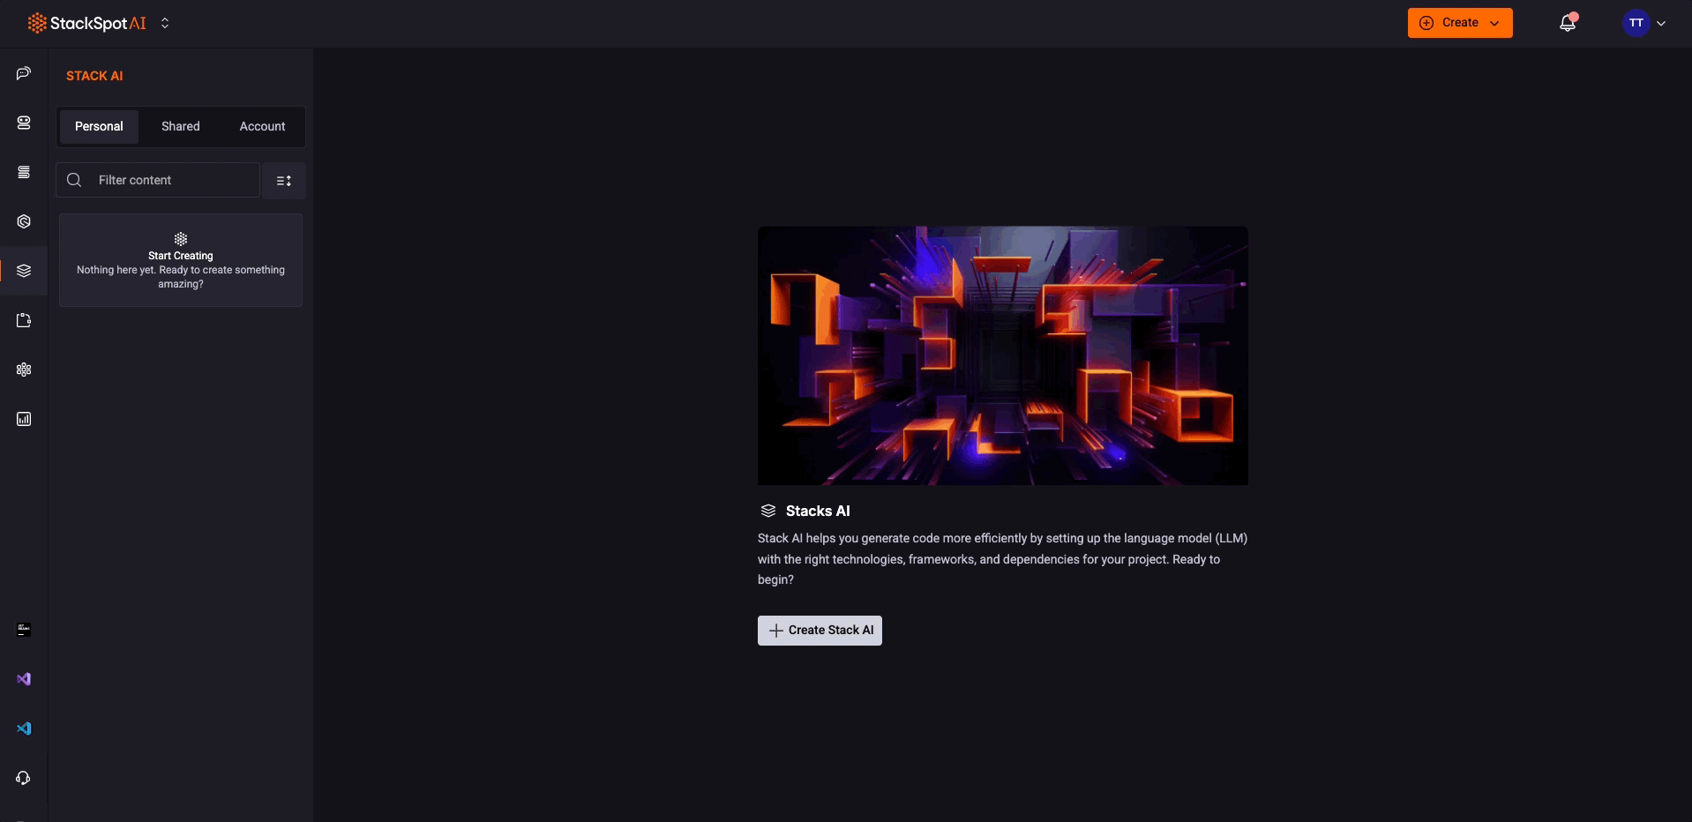This screenshot has width=1692, height=822.
Task: Open the Quick Commands sidebar icon
Action: tap(23, 172)
